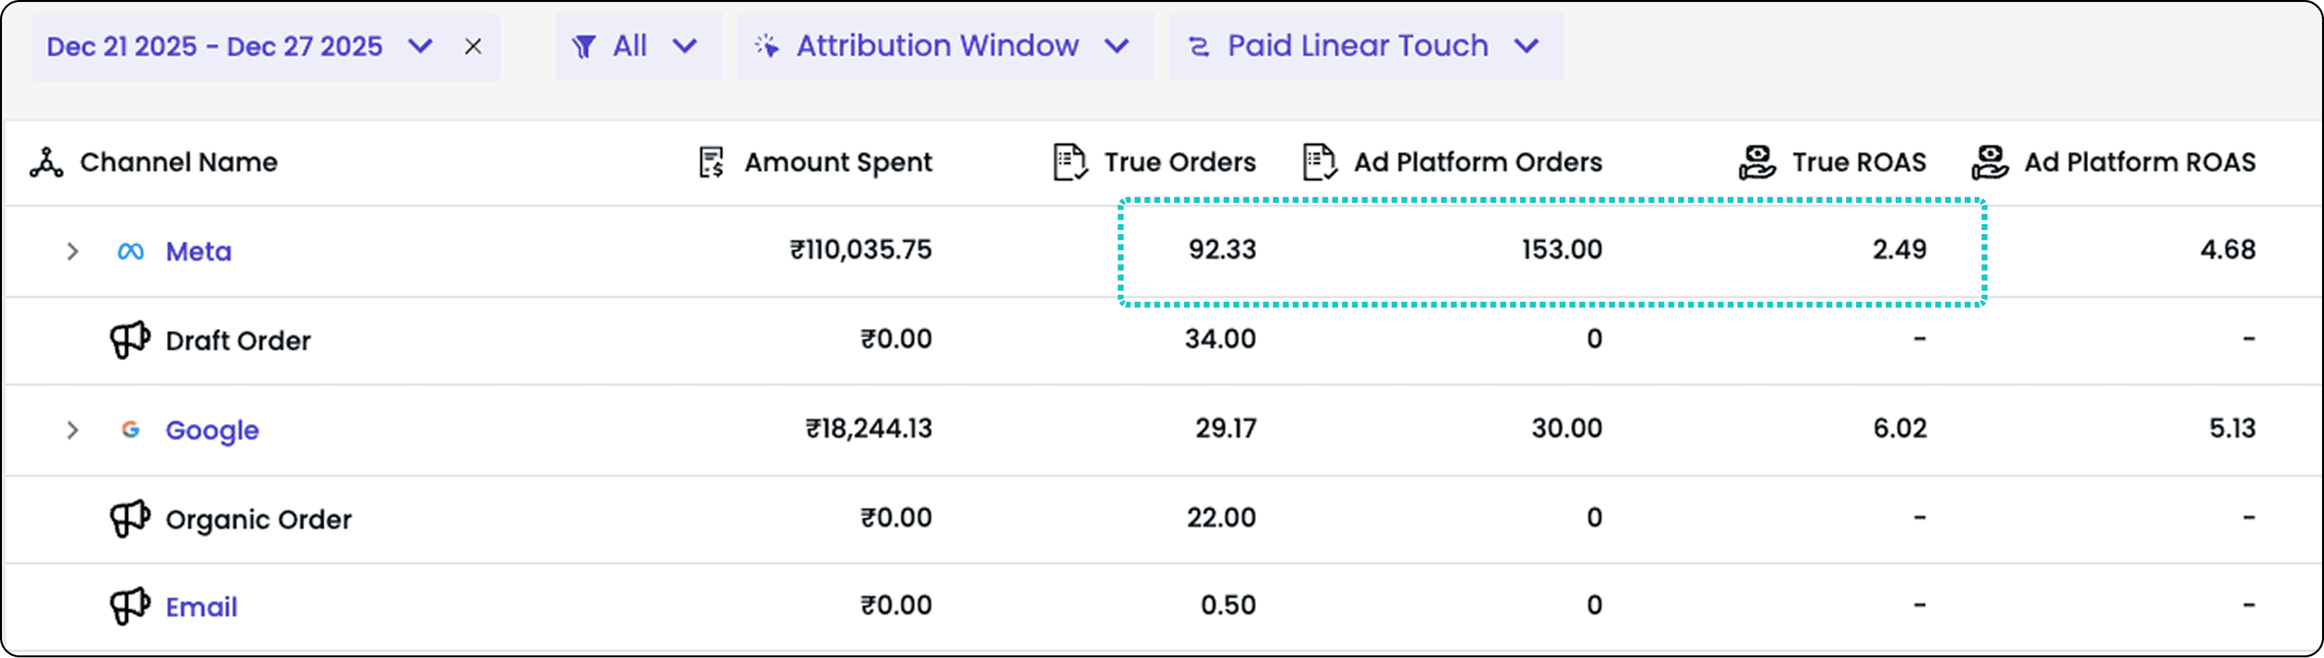Image resolution: width=2324 pixels, height=658 pixels.
Task: Click Organic Order true orders 22.00
Action: coord(1222,518)
